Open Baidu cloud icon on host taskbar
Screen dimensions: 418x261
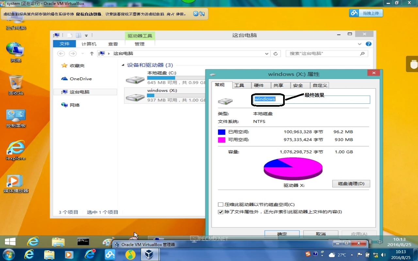(110, 254)
